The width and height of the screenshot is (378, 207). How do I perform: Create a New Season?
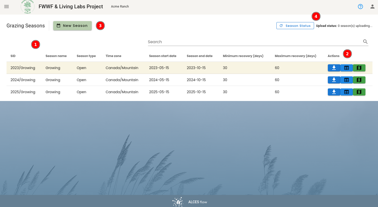pyautogui.click(x=72, y=26)
